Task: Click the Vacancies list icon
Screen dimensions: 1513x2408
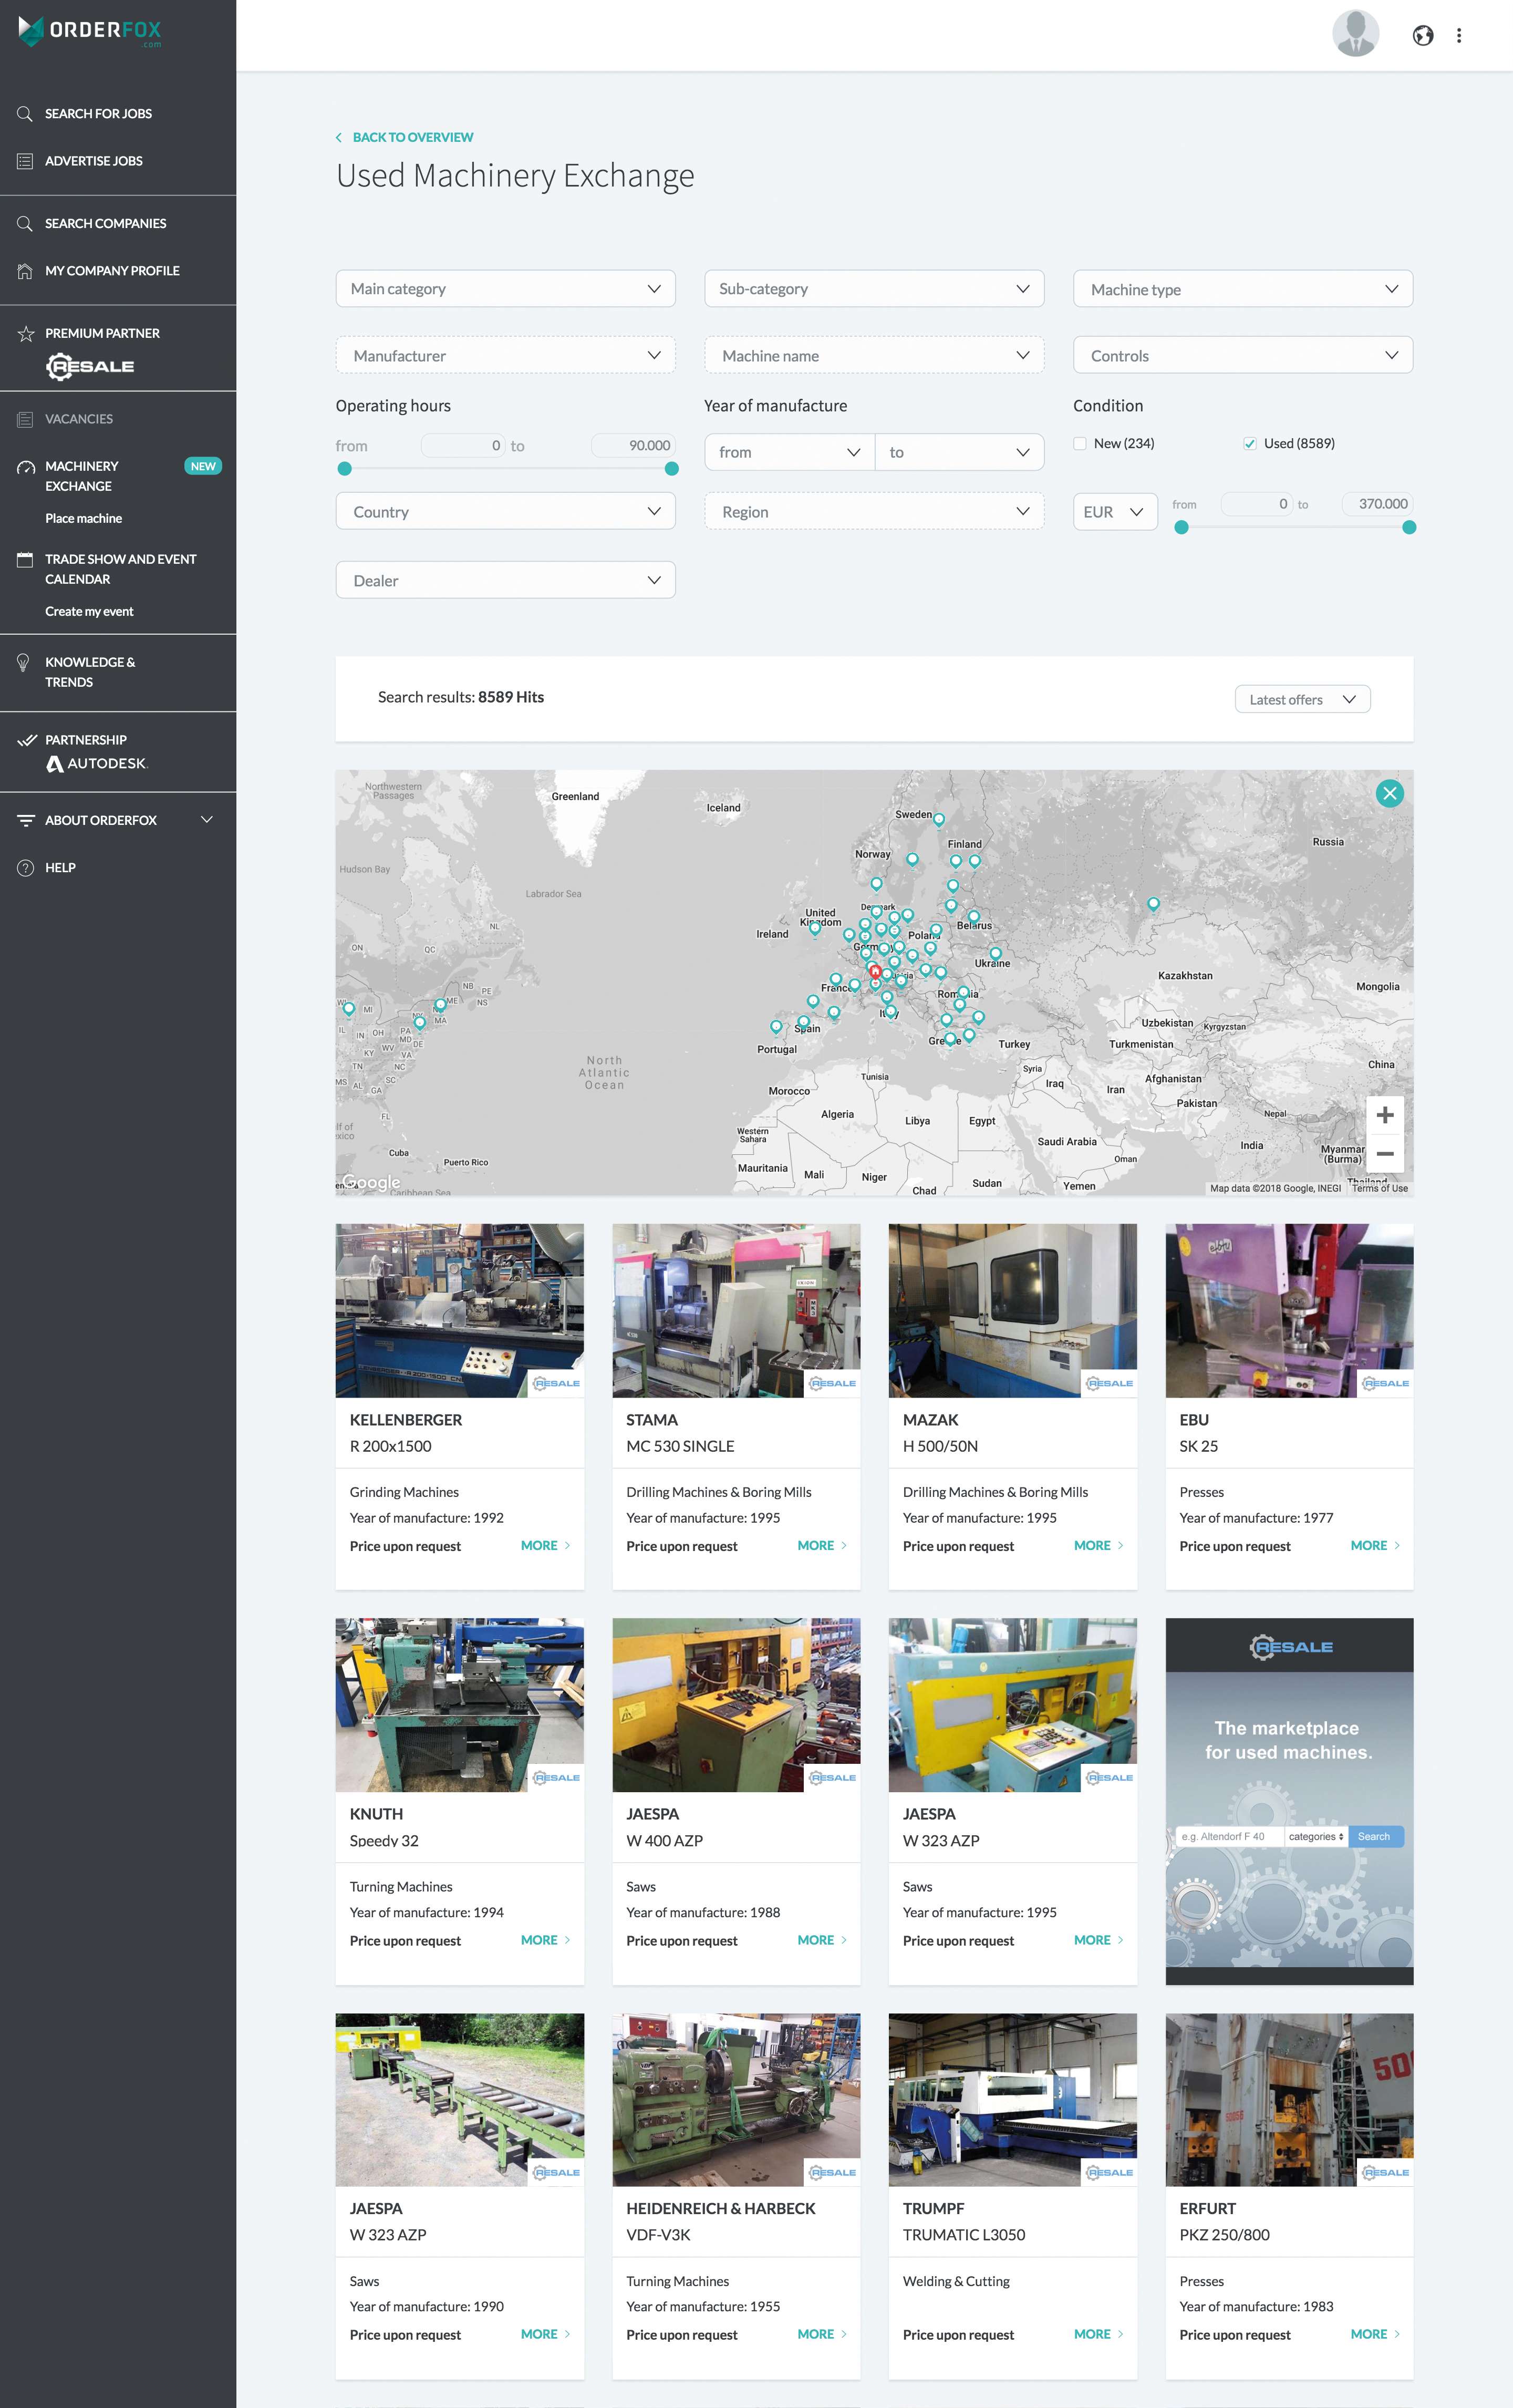Action: click(x=25, y=419)
